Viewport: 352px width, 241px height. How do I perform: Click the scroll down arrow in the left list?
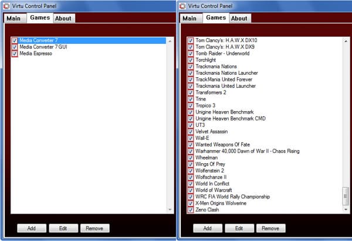pos(170,209)
